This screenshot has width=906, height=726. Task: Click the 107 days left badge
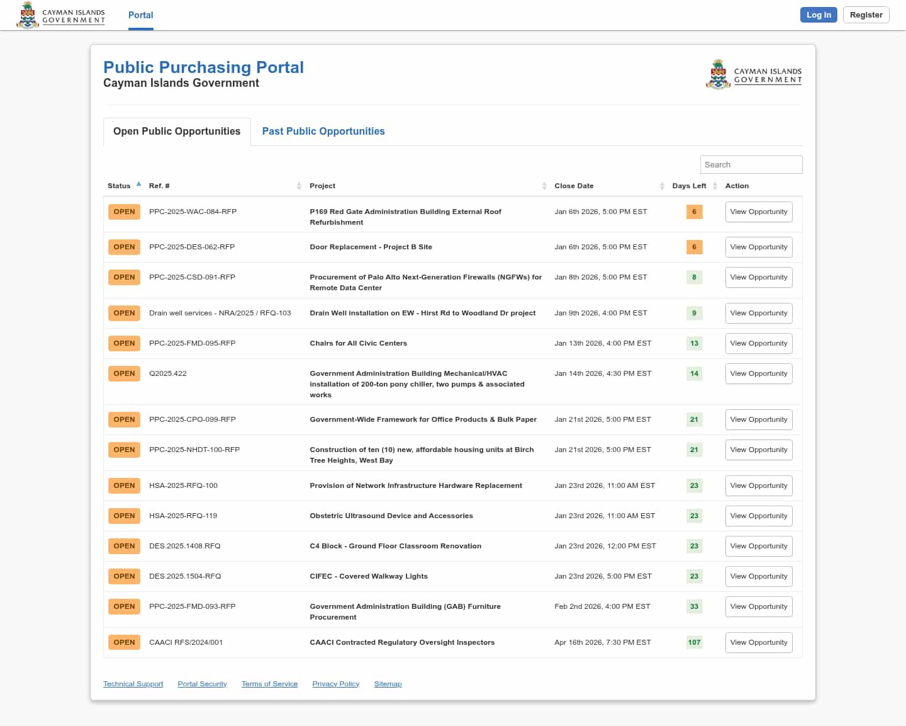pos(694,642)
